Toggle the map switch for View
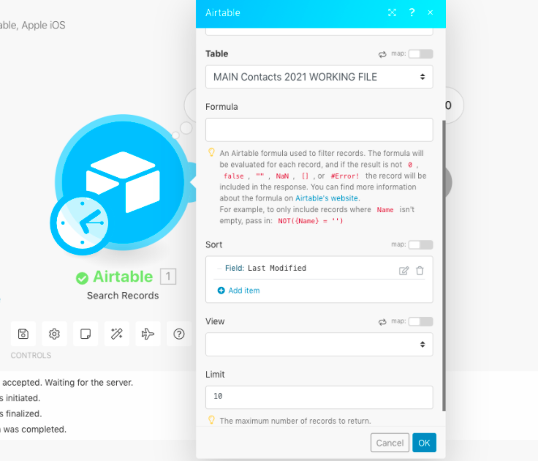Image resolution: width=538 pixels, height=461 pixels. (x=420, y=321)
